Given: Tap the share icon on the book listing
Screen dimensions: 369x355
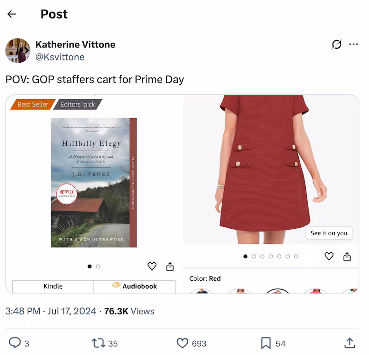Looking at the screenshot, I should click(x=169, y=266).
